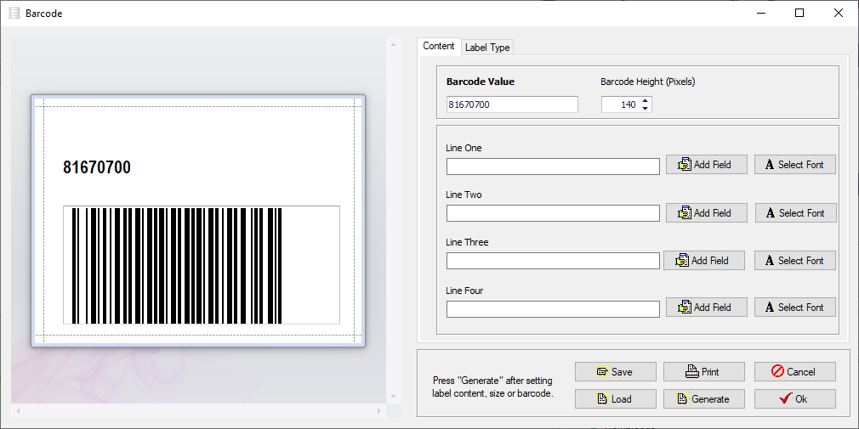Select Font for Line Four

[795, 307]
